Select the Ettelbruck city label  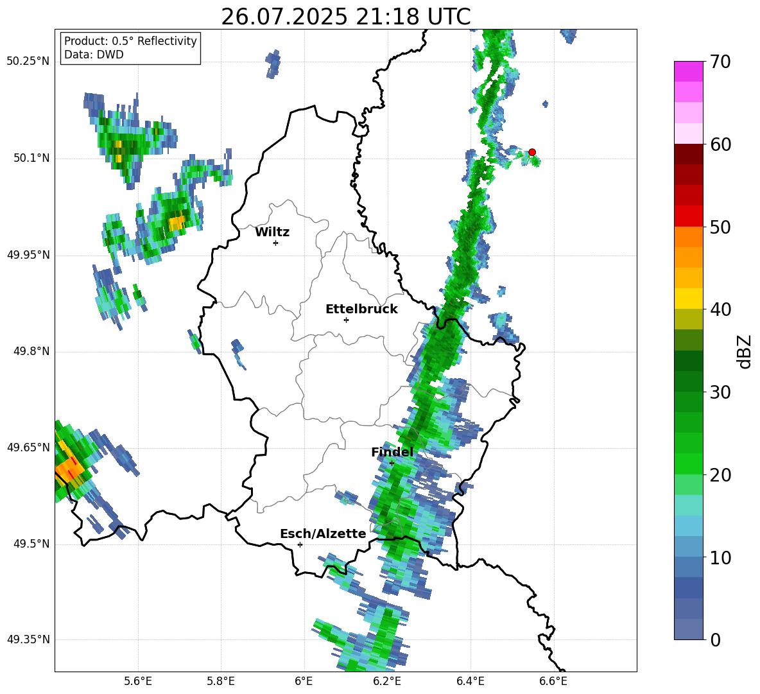[x=361, y=309]
